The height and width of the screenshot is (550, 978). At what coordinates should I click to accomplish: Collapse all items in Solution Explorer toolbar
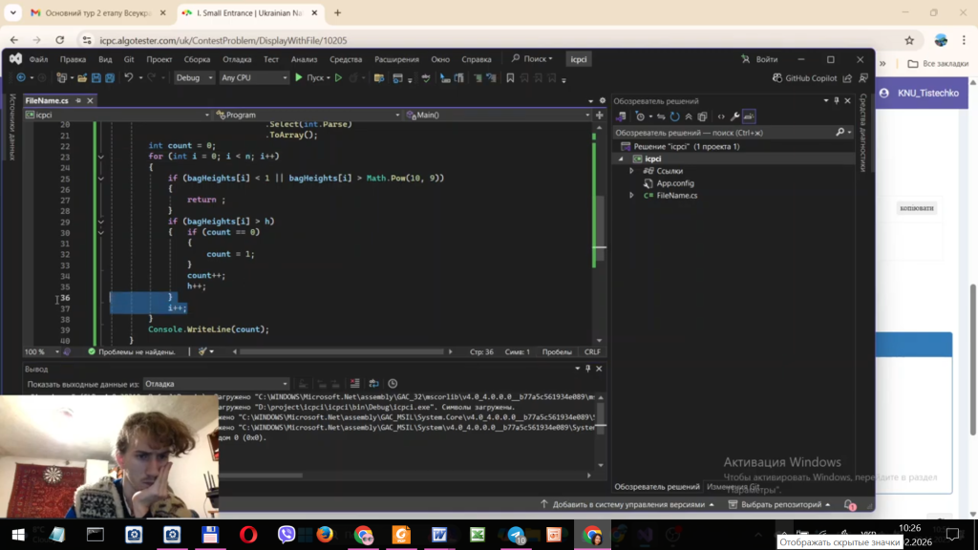688,116
